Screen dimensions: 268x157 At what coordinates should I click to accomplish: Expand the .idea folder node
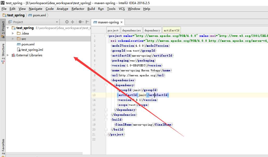pyautogui.click(x=13, y=33)
